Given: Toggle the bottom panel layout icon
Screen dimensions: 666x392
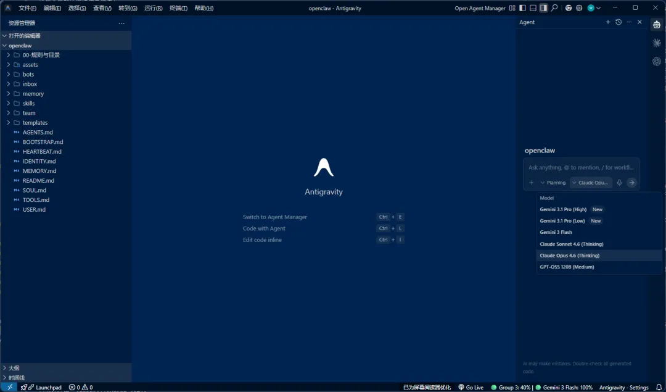Looking at the screenshot, I should (x=533, y=7).
